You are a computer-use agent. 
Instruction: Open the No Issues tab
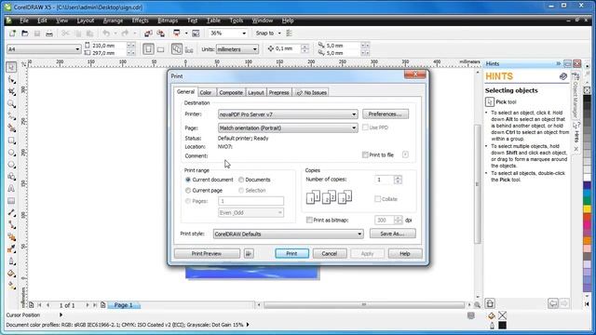[x=311, y=93]
